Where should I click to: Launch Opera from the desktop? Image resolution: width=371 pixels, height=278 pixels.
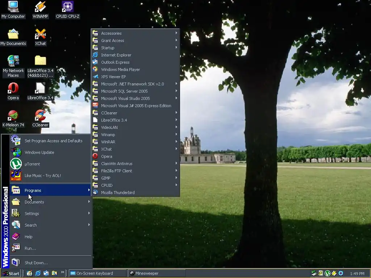(x=13, y=91)
